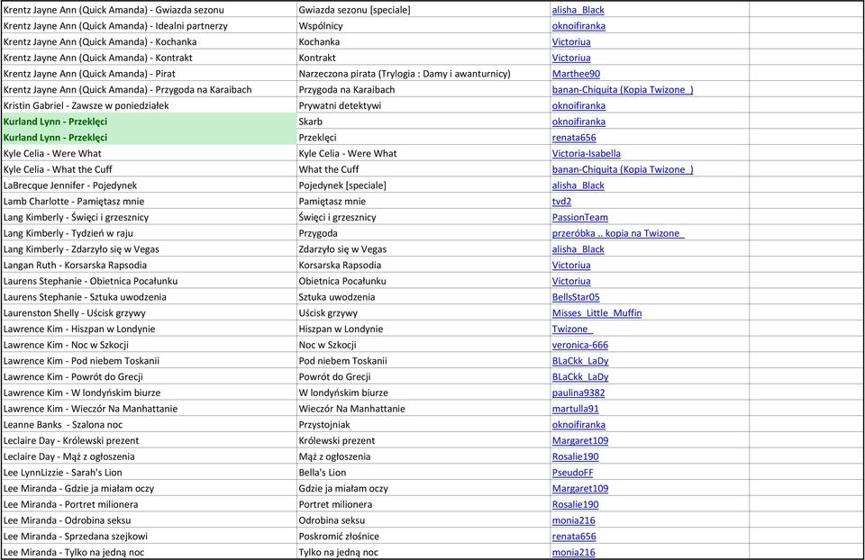The height and width of the screenshot is (560, 865).
Task: Open Victoriua link in Obietnica Pocałunku row
Action: coord(571,282)
